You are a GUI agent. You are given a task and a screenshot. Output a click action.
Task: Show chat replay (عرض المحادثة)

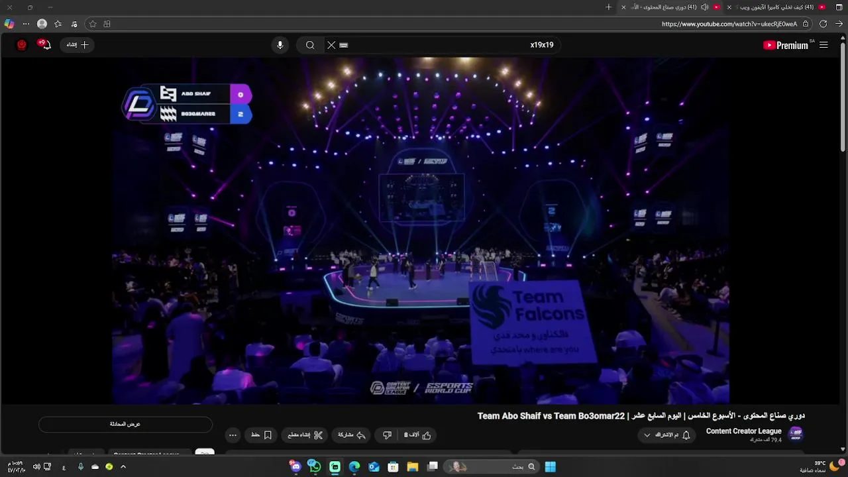pyautogui.click(x=125, y=424)
